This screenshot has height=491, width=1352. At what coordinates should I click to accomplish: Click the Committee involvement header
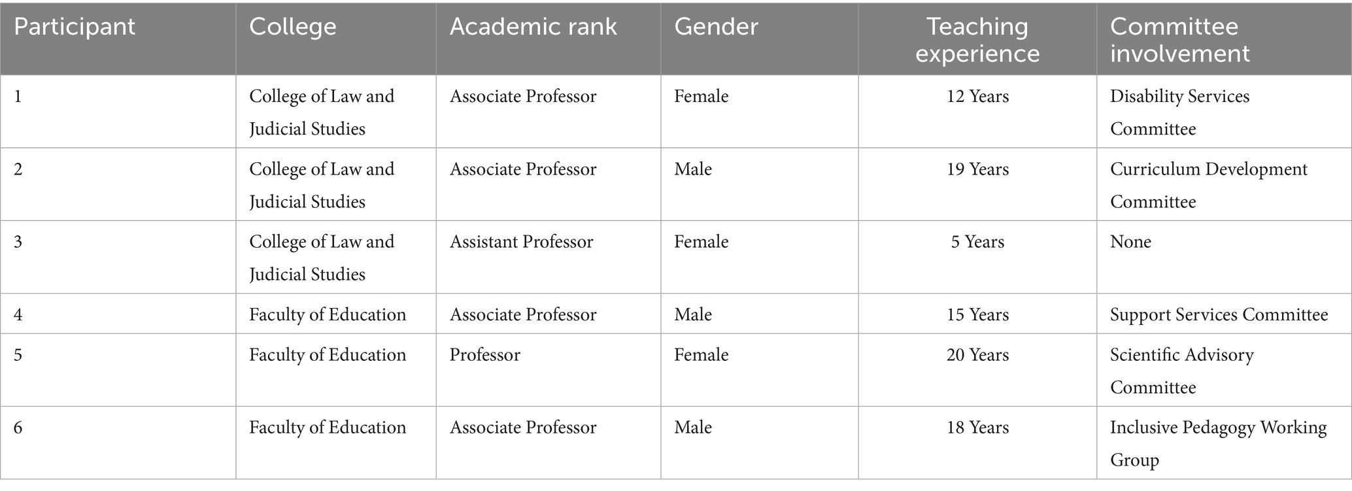(x=1179, y=40)
